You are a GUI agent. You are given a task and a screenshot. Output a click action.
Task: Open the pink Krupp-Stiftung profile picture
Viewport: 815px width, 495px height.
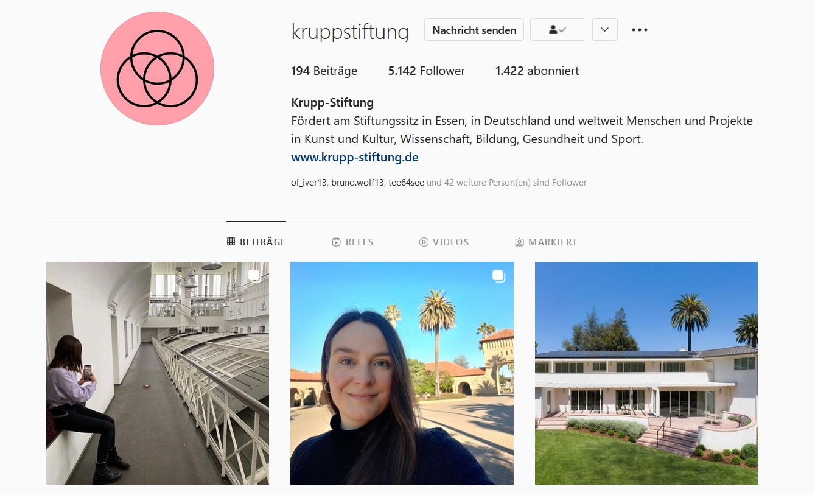[x=157, y=68]
